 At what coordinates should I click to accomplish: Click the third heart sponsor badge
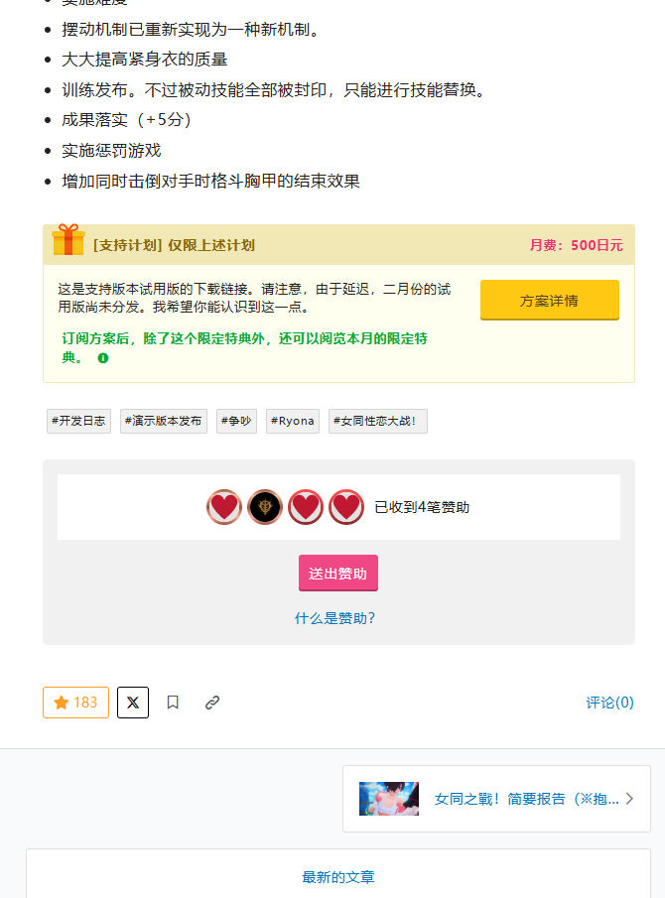point(305,507)
